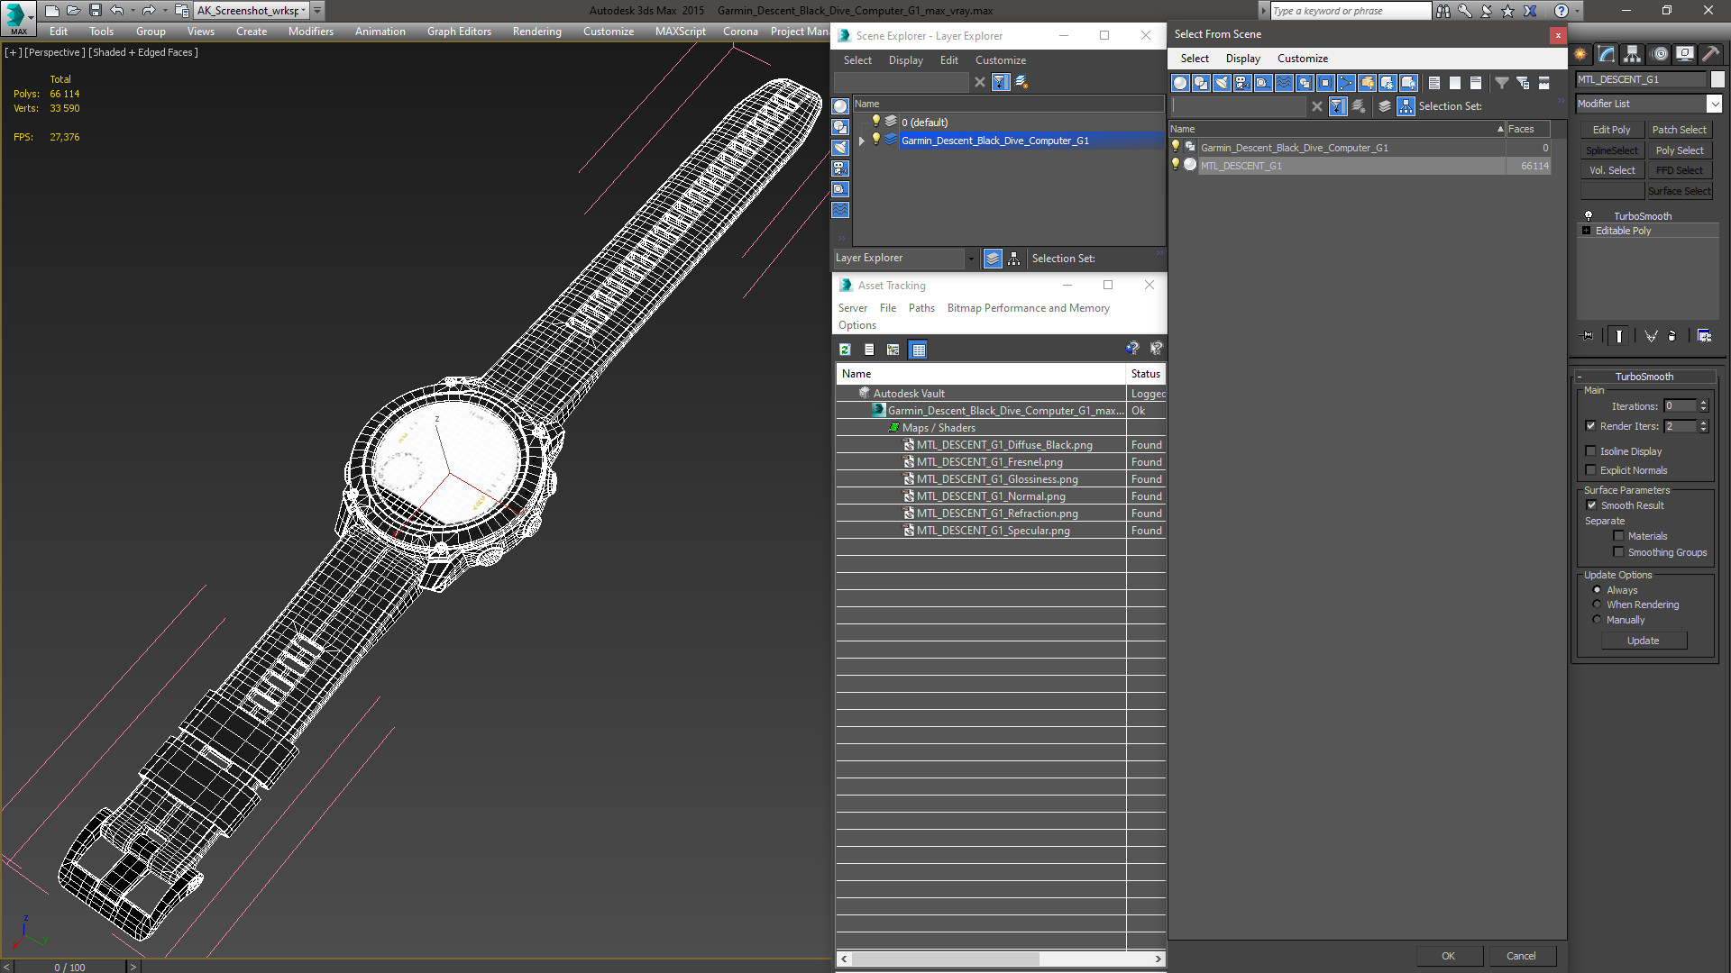Open the Utilities hammer panel tab
Screen dimensions: 1731x973
point(1710,54)
